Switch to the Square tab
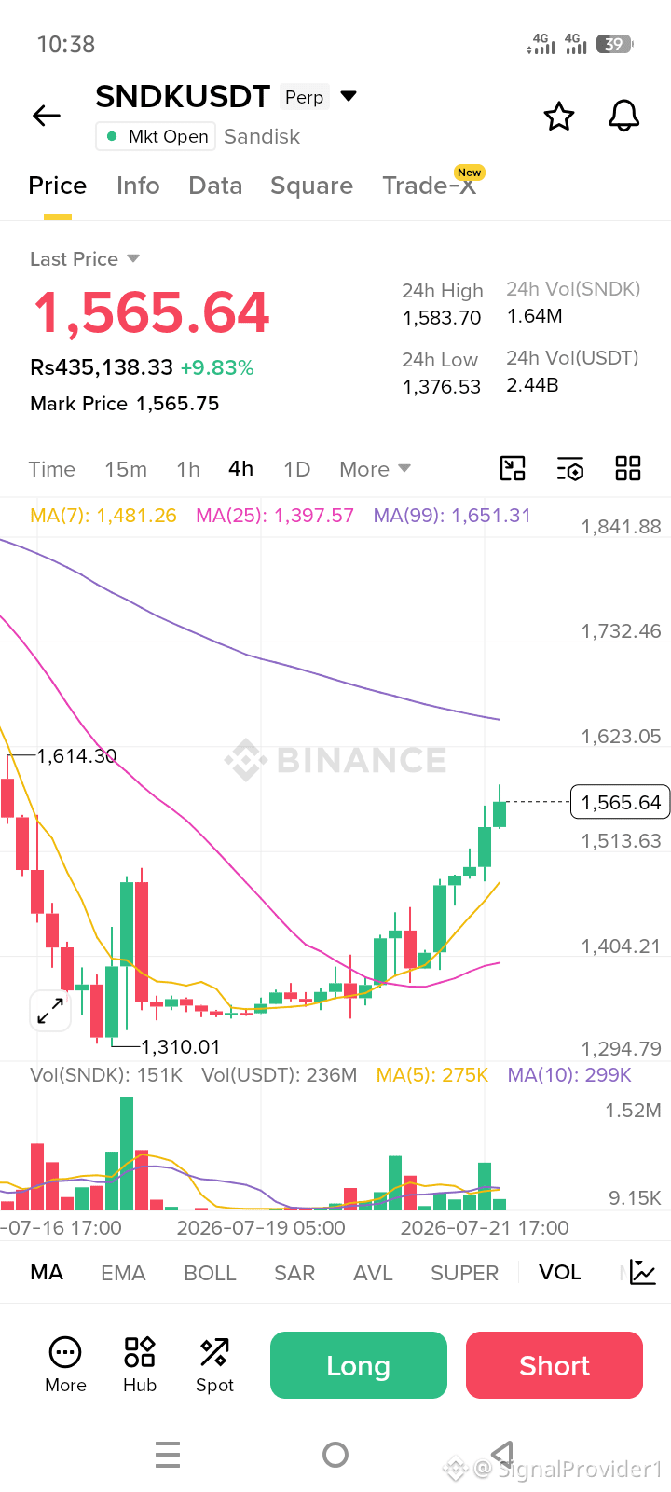The height and width of the screenshot is (1492, 671). click(311, 186)
